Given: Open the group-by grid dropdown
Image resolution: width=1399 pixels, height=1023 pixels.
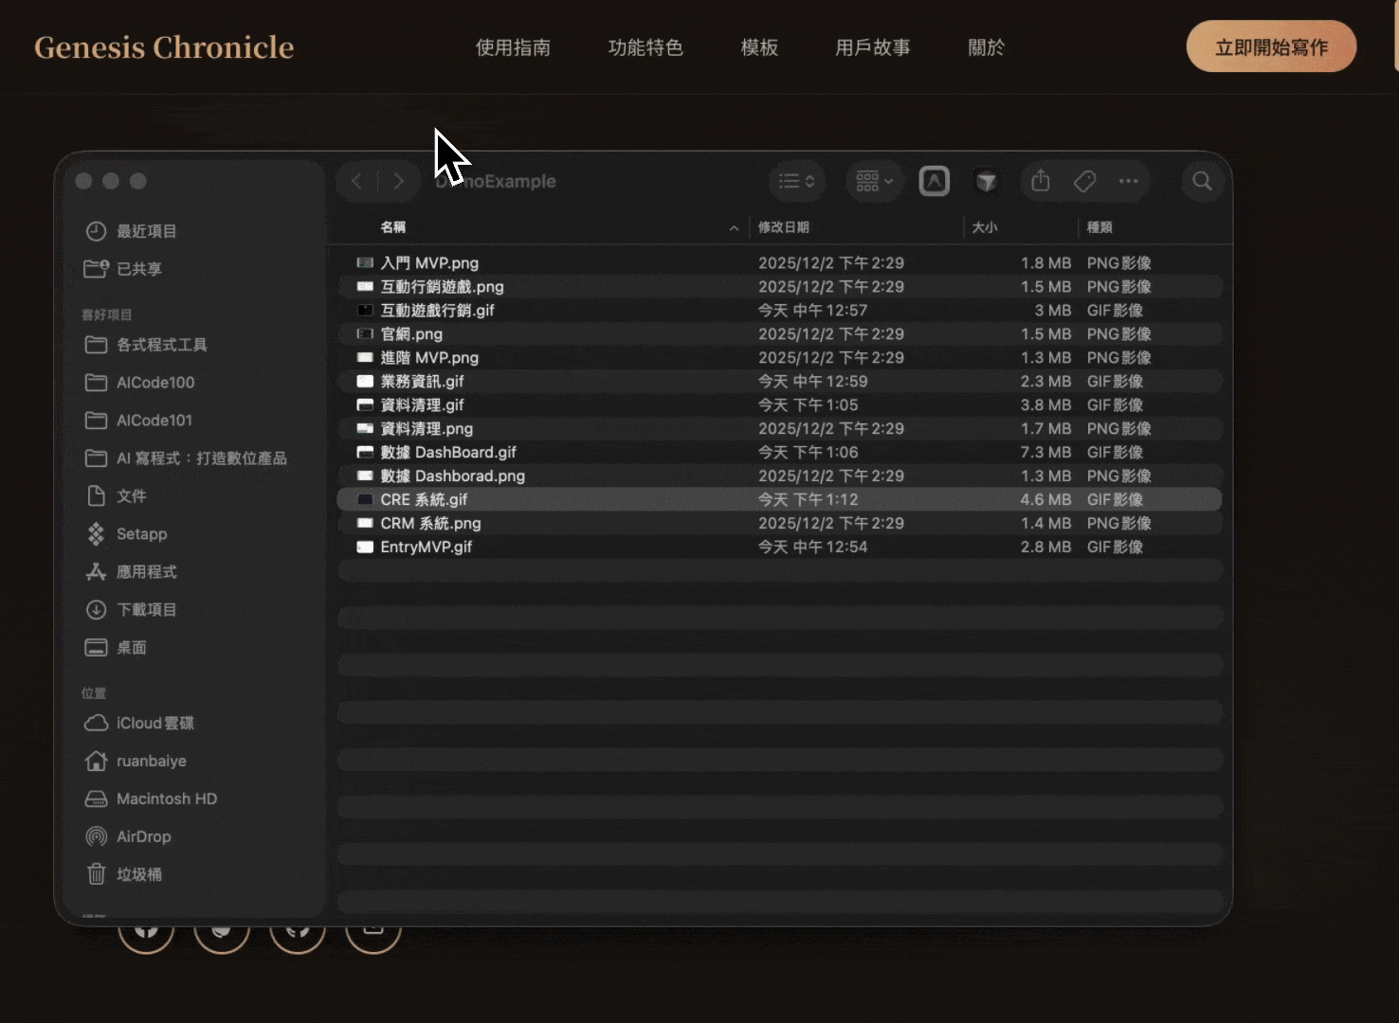Looking at the screenshot, I should tap(874, 181).
